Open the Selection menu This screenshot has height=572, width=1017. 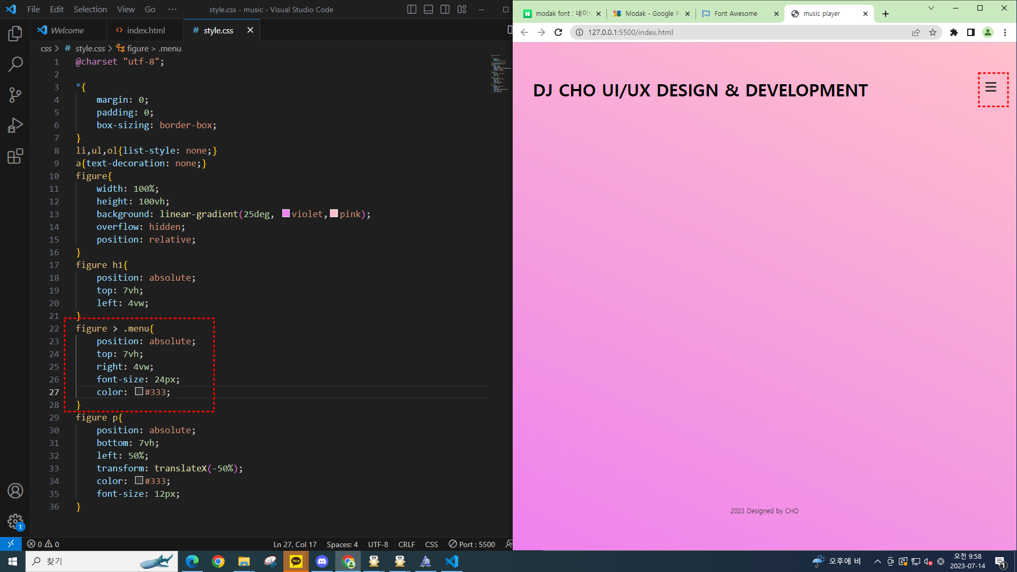(90, 10)
